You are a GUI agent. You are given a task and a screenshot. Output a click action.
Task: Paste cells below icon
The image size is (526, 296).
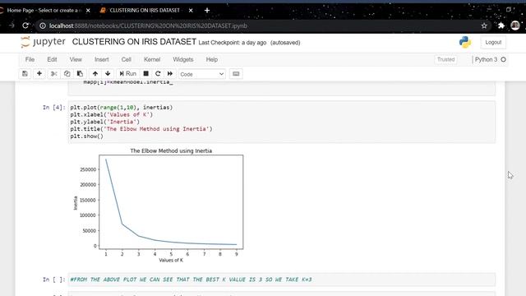(x=80, y=73)
